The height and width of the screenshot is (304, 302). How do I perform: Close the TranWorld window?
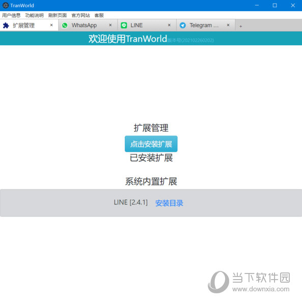[x=293, y=5]
